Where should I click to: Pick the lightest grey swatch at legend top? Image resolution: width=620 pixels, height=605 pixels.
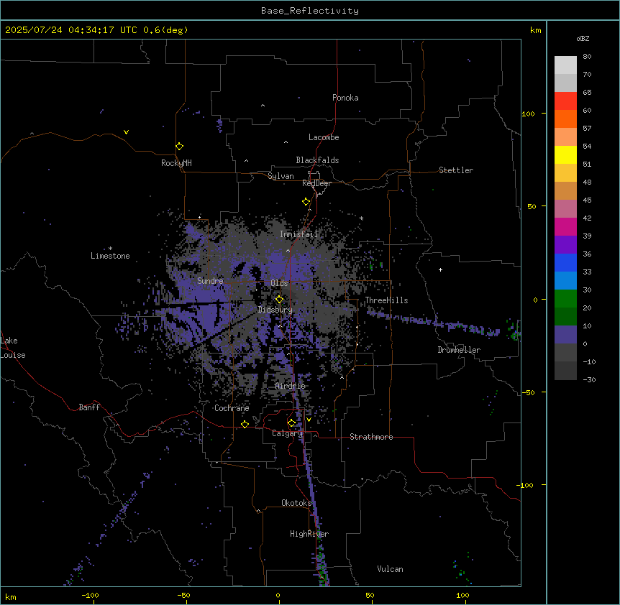(x=565, y=65)
